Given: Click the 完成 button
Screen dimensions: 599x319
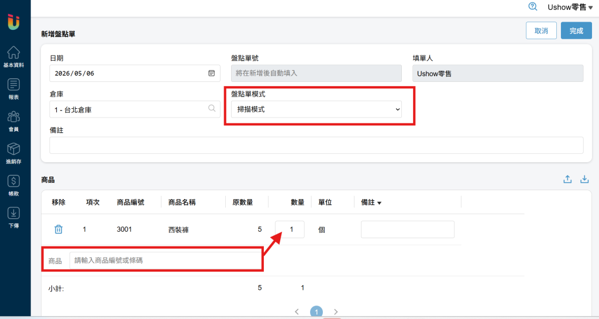Looking at the screenshot, I should click(576, 30).
